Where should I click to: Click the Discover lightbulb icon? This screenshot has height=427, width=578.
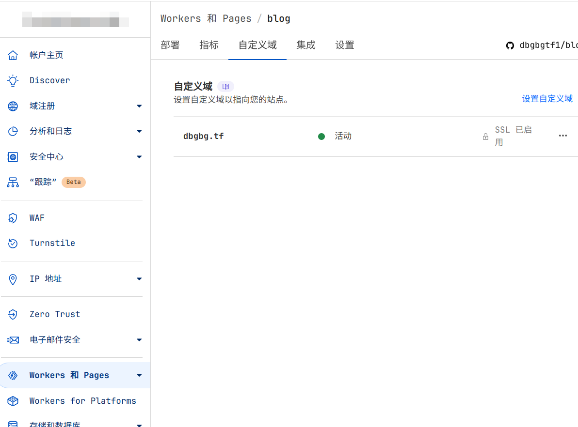13,80
